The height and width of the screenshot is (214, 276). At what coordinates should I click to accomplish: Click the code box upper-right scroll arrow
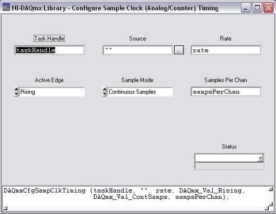(x=271, y=189)
